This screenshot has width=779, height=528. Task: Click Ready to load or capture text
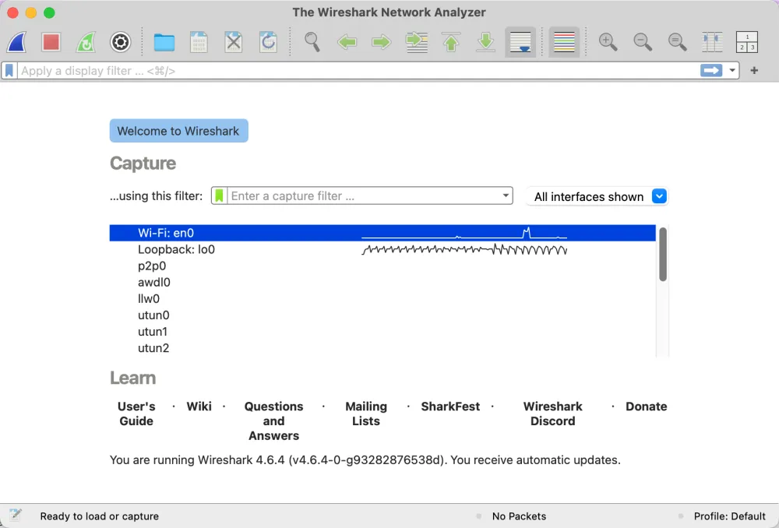pyautogui.click(x=100, y=516)
